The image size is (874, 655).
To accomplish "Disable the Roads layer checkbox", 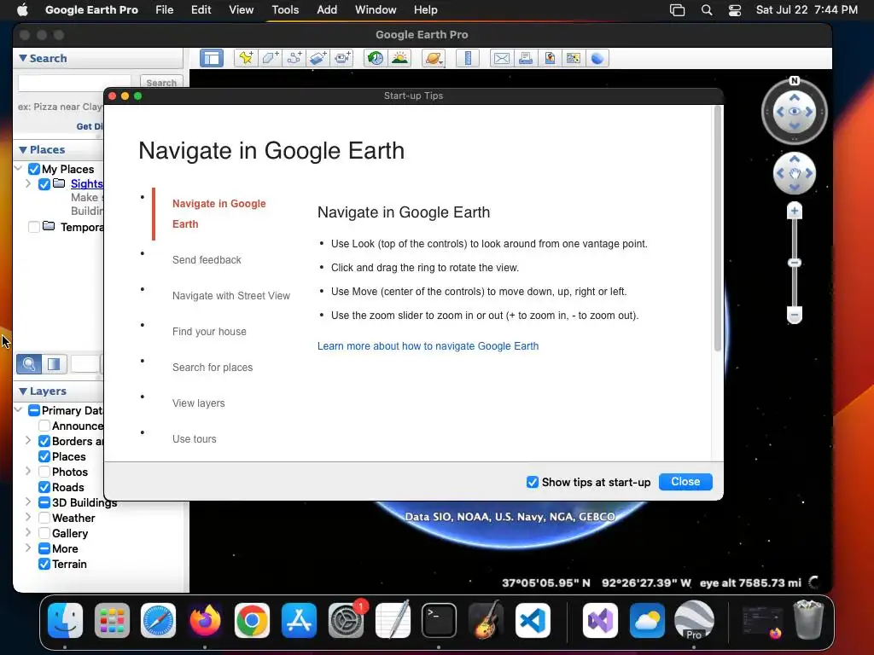I will (44, 487).
